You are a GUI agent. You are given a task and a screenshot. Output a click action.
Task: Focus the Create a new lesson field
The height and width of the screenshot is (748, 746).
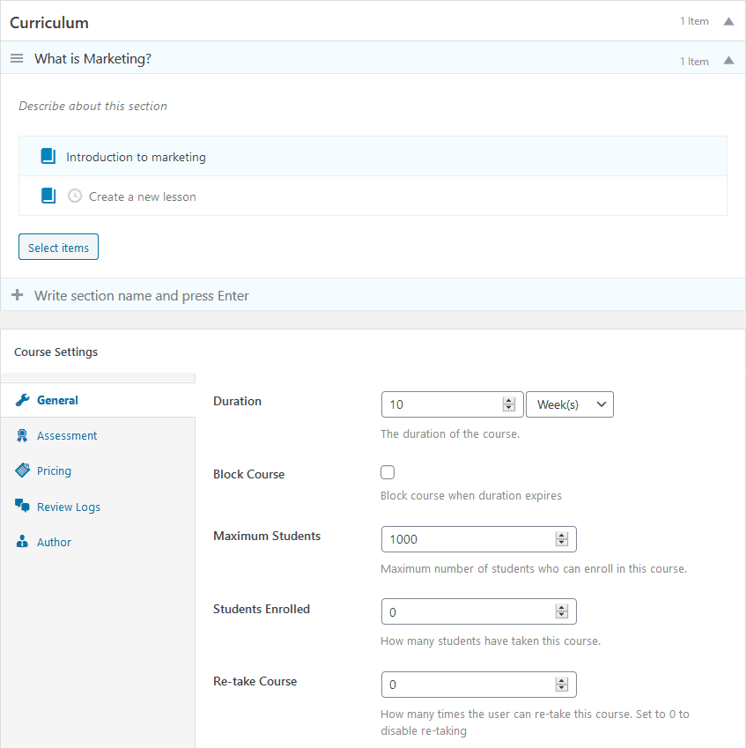pos(143,196)
